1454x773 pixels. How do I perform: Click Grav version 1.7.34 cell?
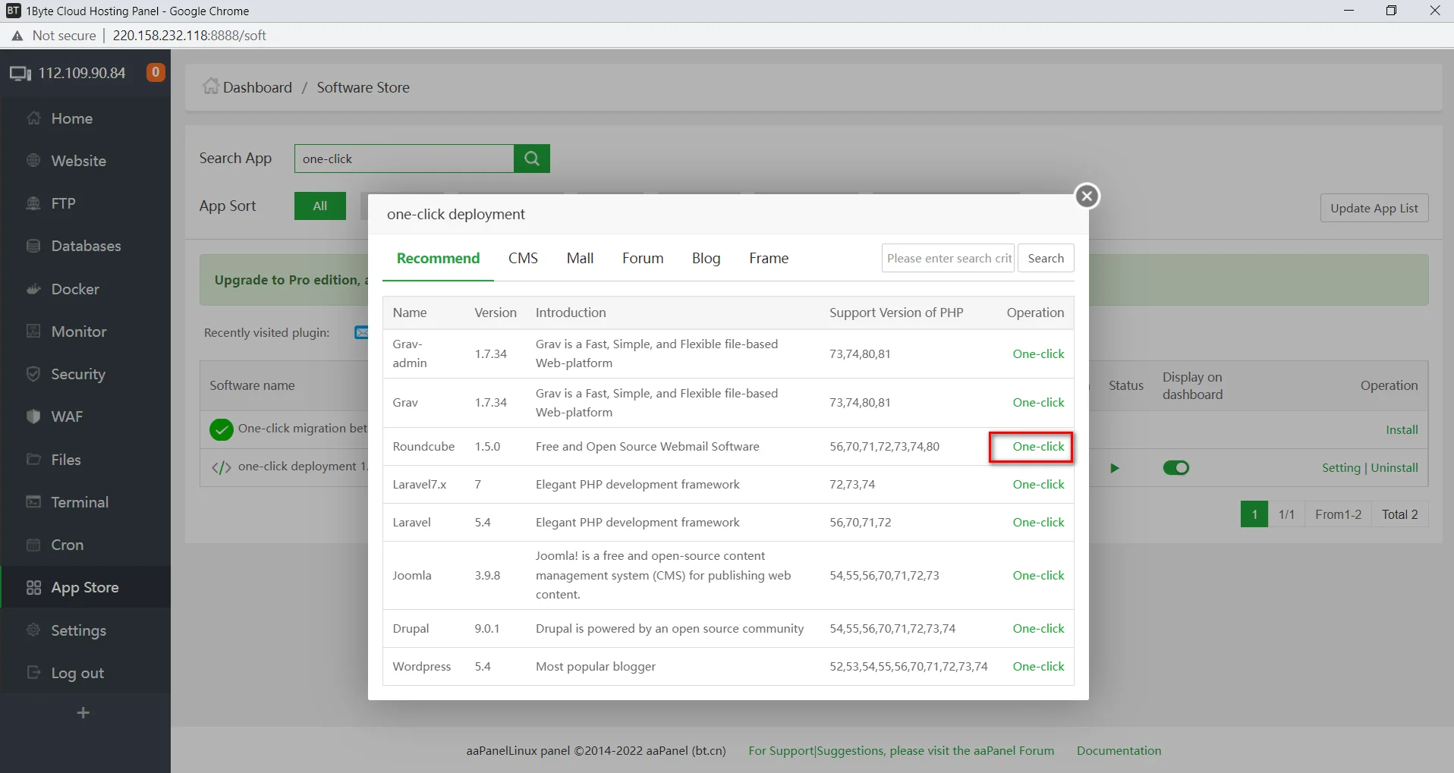point(491,402)
